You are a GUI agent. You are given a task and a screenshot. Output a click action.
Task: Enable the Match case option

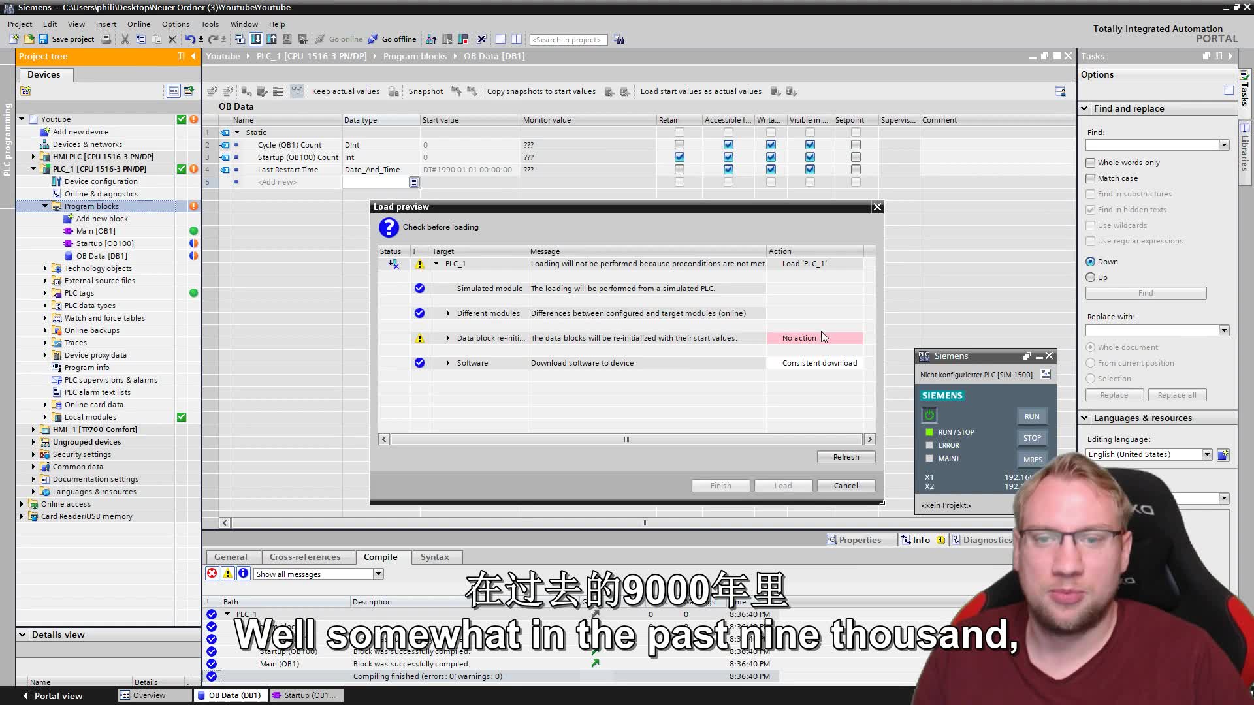[x=1090, y=178]
